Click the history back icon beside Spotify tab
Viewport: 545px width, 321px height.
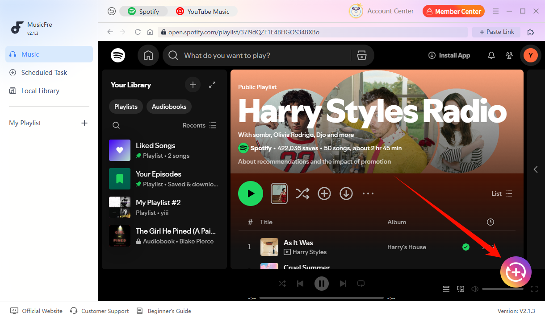112,12
